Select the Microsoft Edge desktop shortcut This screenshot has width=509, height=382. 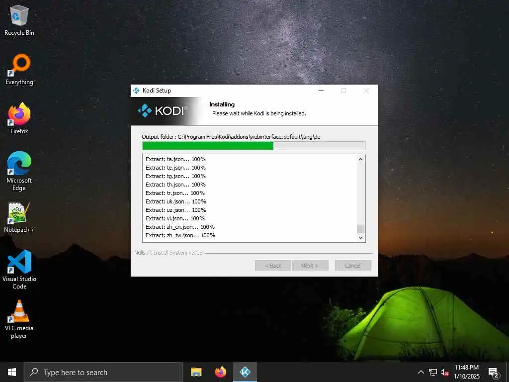19,171
